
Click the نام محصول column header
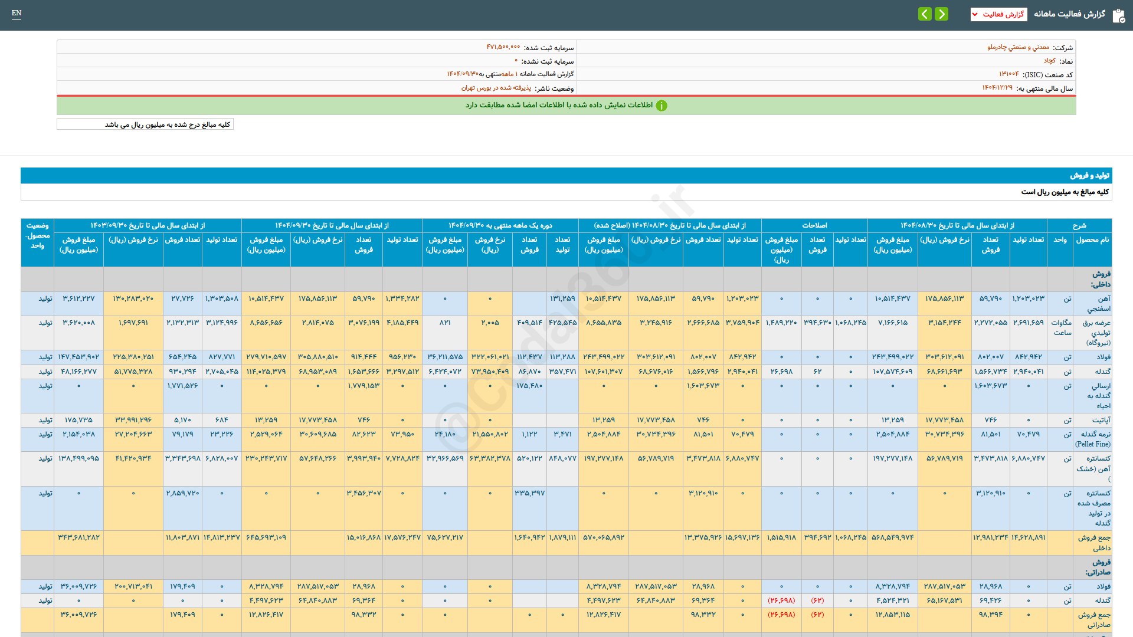coord(1092,240)
